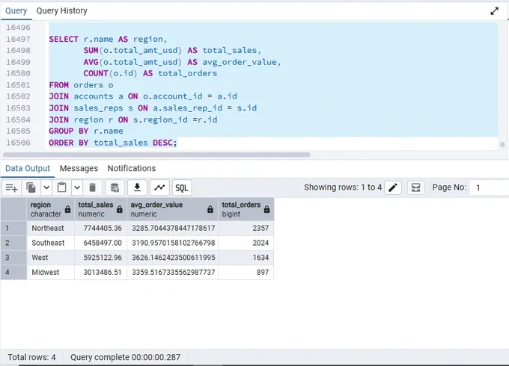The width and height of the screenshot is (509, 366).
Task: Click lock icon on avg_order_value column
Action: point(210,209)
